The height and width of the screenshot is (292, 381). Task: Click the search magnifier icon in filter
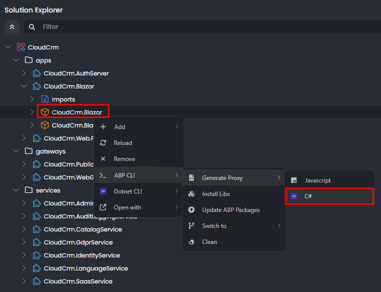[x=32, y=27]
